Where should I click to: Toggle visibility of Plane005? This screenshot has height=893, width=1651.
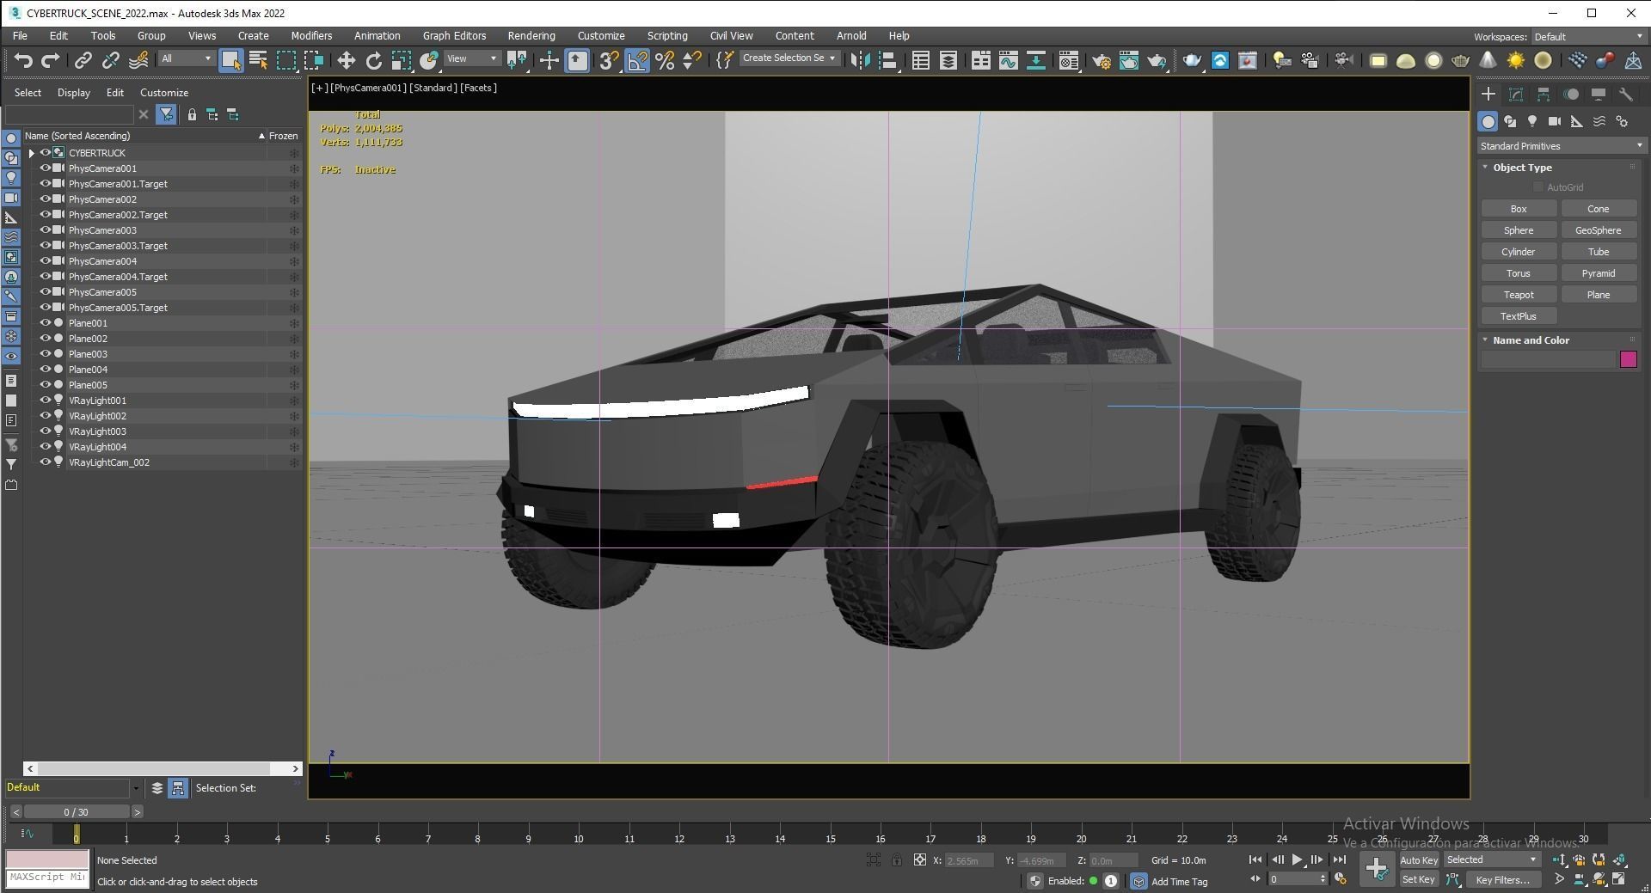(x=46, y=385)
